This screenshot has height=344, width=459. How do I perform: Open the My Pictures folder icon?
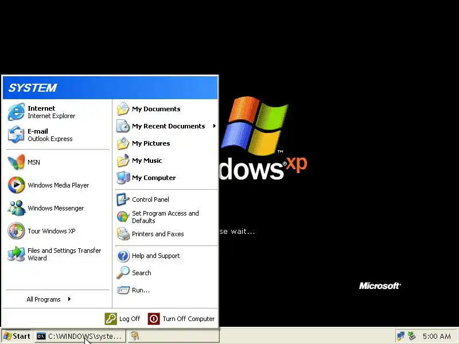pyautogui.click(x=123, y=143)
